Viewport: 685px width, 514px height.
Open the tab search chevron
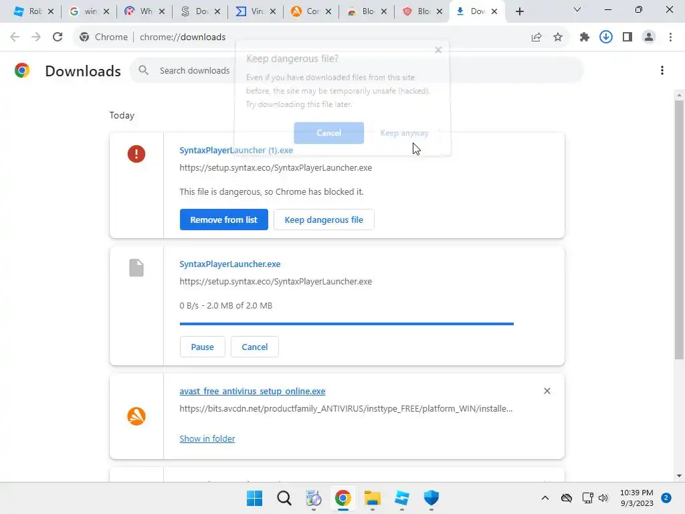point(577,9)
